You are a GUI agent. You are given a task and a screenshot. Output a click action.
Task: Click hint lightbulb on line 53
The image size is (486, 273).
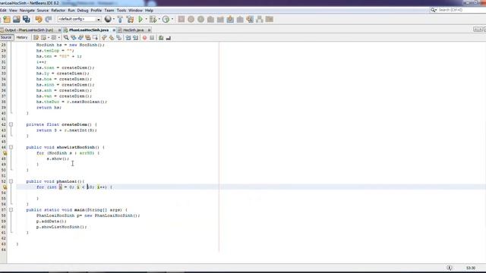(5, 187)
